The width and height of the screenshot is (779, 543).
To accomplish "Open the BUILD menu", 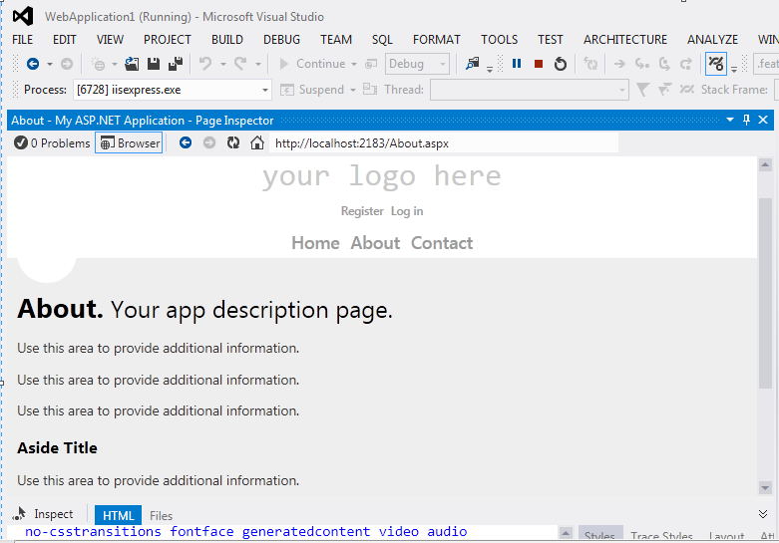I will [227, 40].
